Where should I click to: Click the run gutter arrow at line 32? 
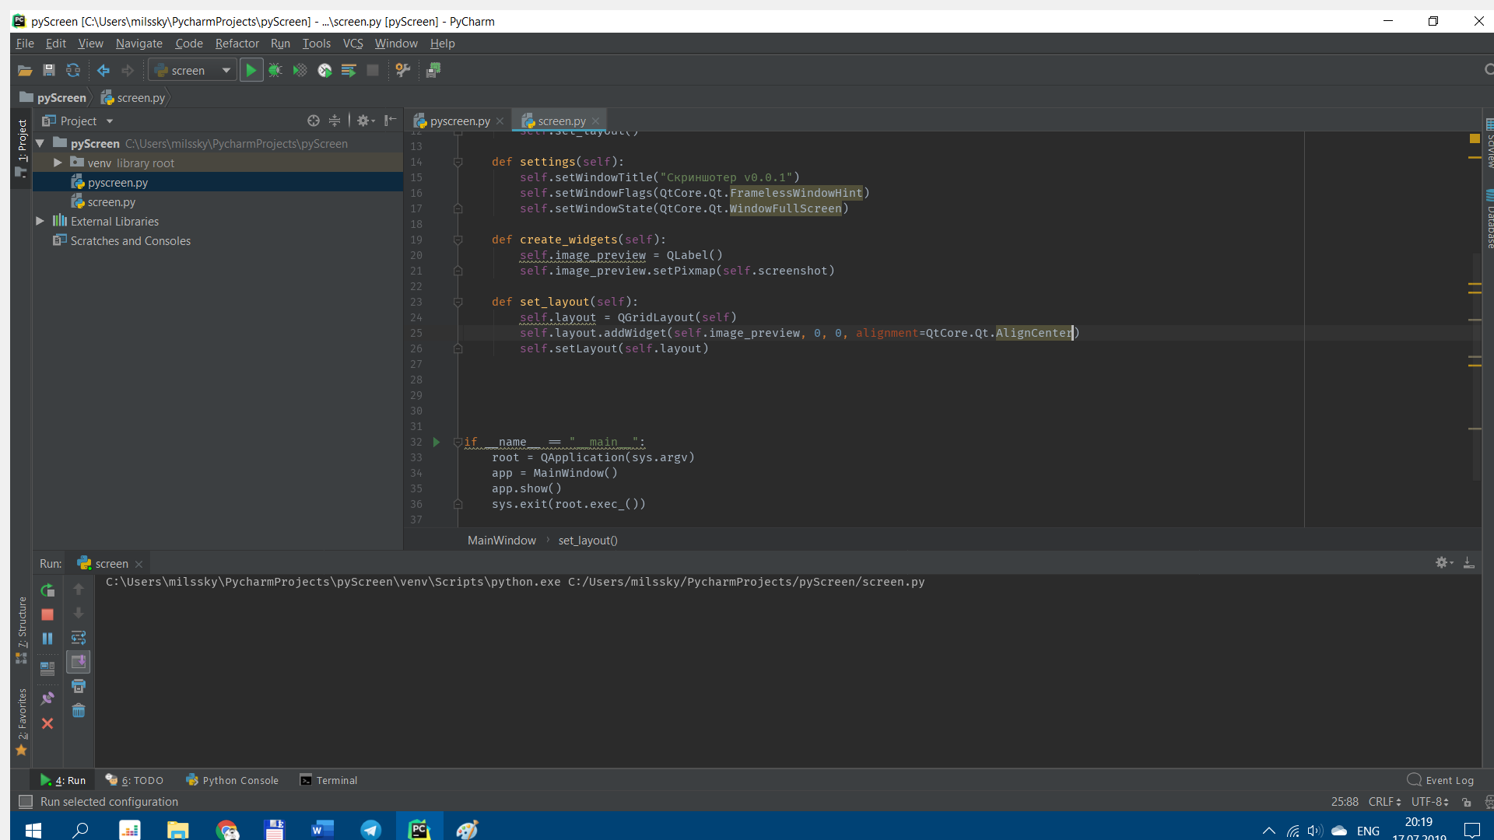point(437,442)
